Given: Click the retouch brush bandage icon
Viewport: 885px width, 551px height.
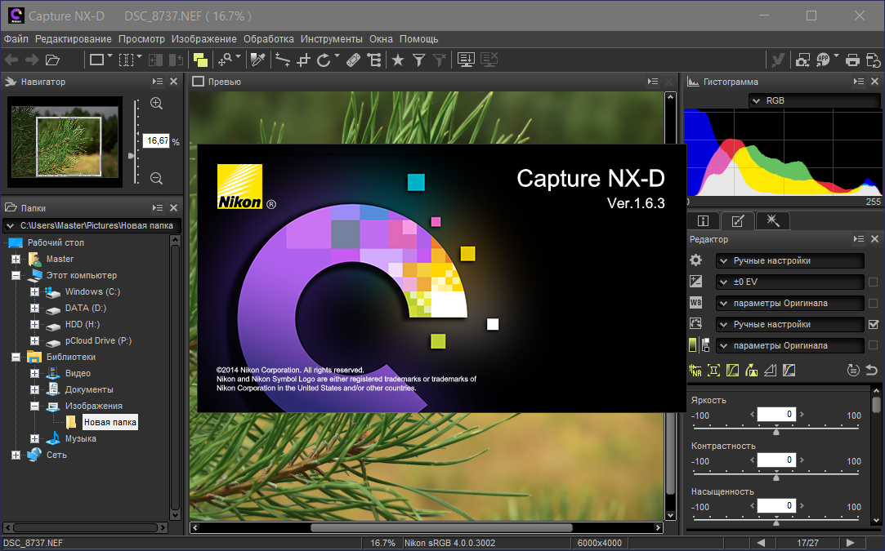Looking at the screenshot, I should tap(353, 60).
